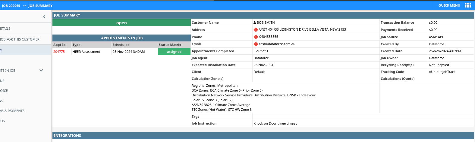Click the warning icon beside phone number

point(256,37)
